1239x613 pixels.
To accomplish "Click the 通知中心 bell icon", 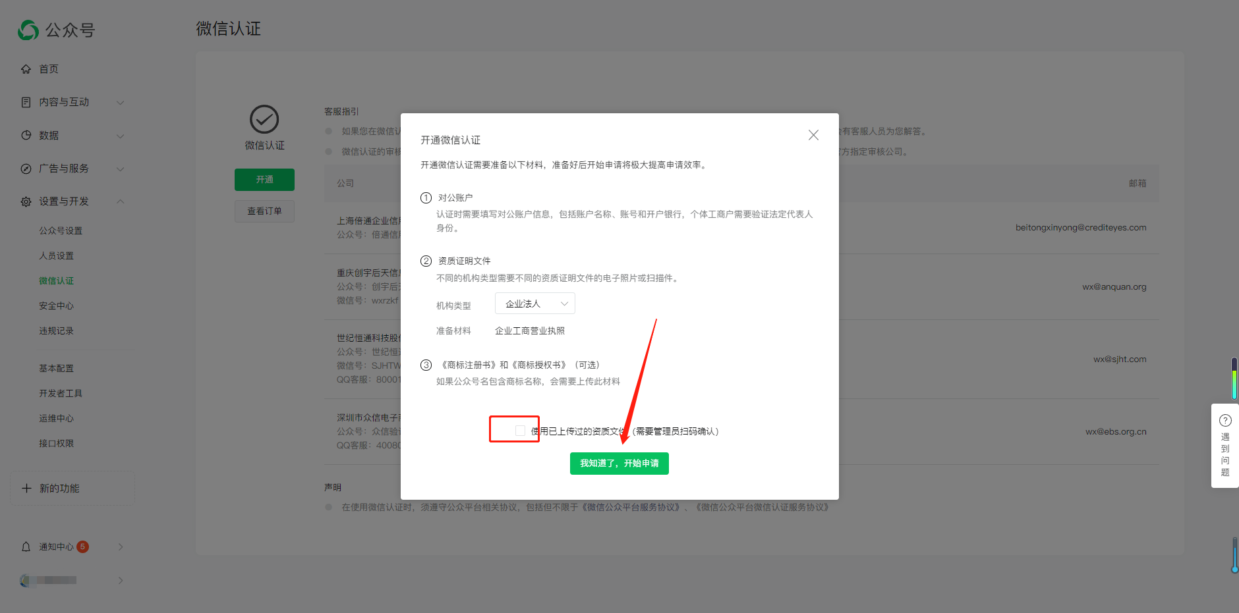I will click(x=26, y=546).
